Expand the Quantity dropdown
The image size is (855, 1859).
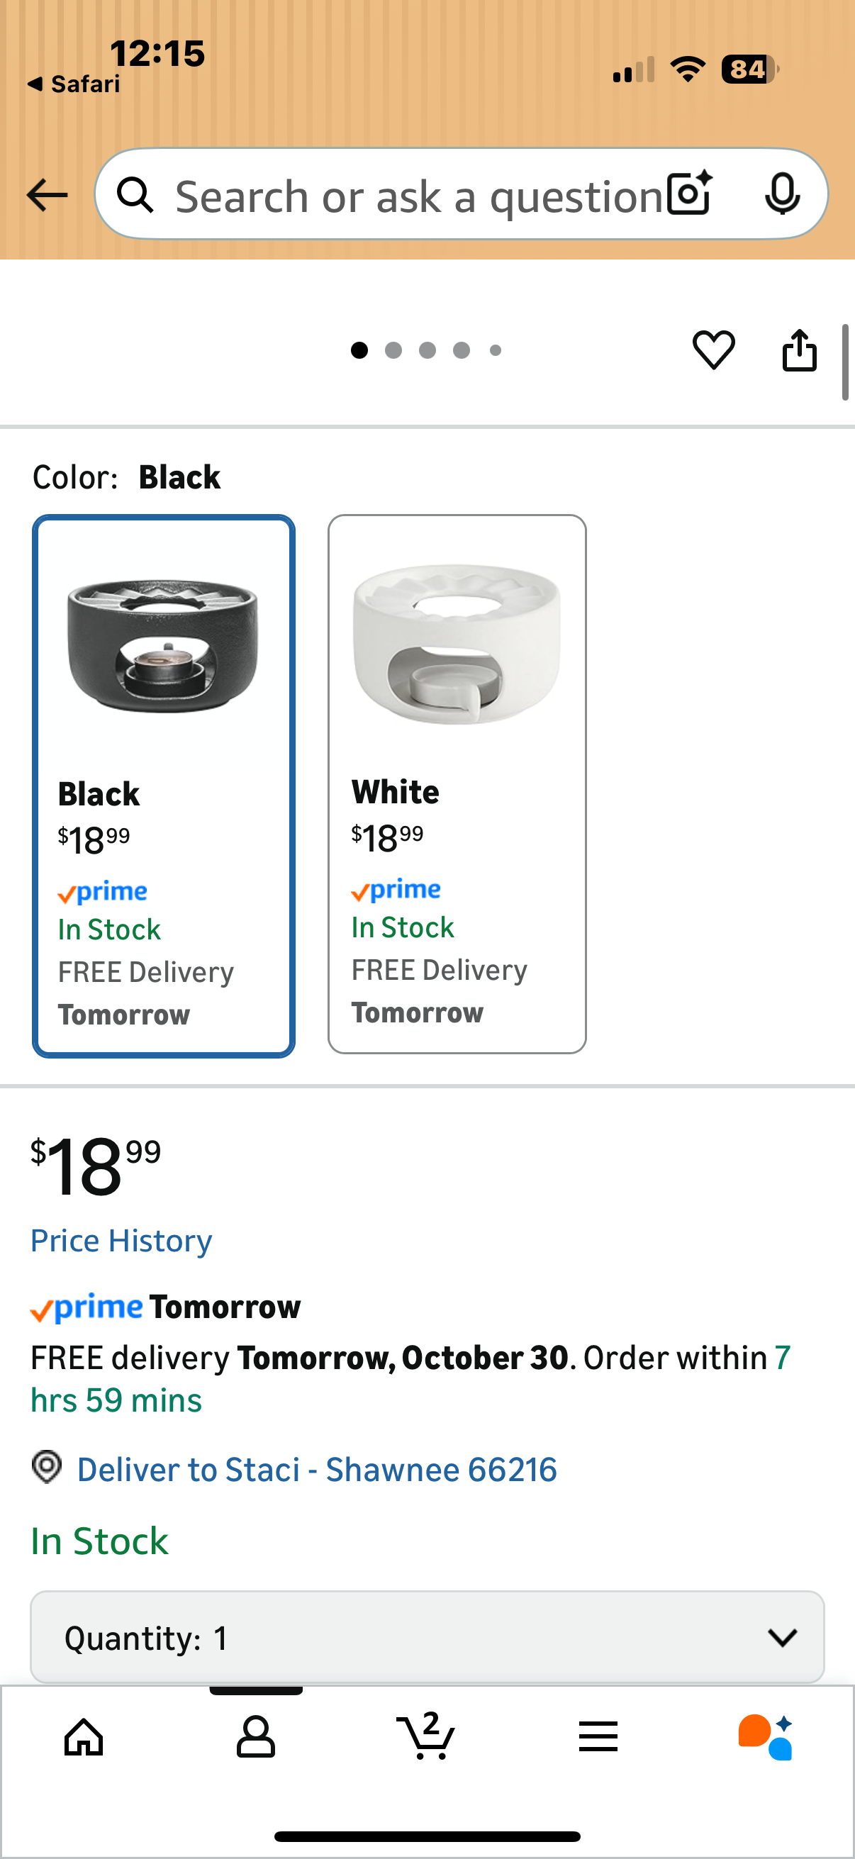point(426,1638)
